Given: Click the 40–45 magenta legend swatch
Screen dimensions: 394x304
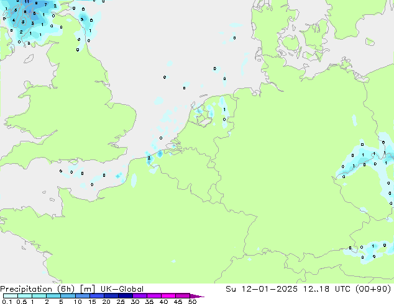Looking at the screenshot, I should coord(168,296).
